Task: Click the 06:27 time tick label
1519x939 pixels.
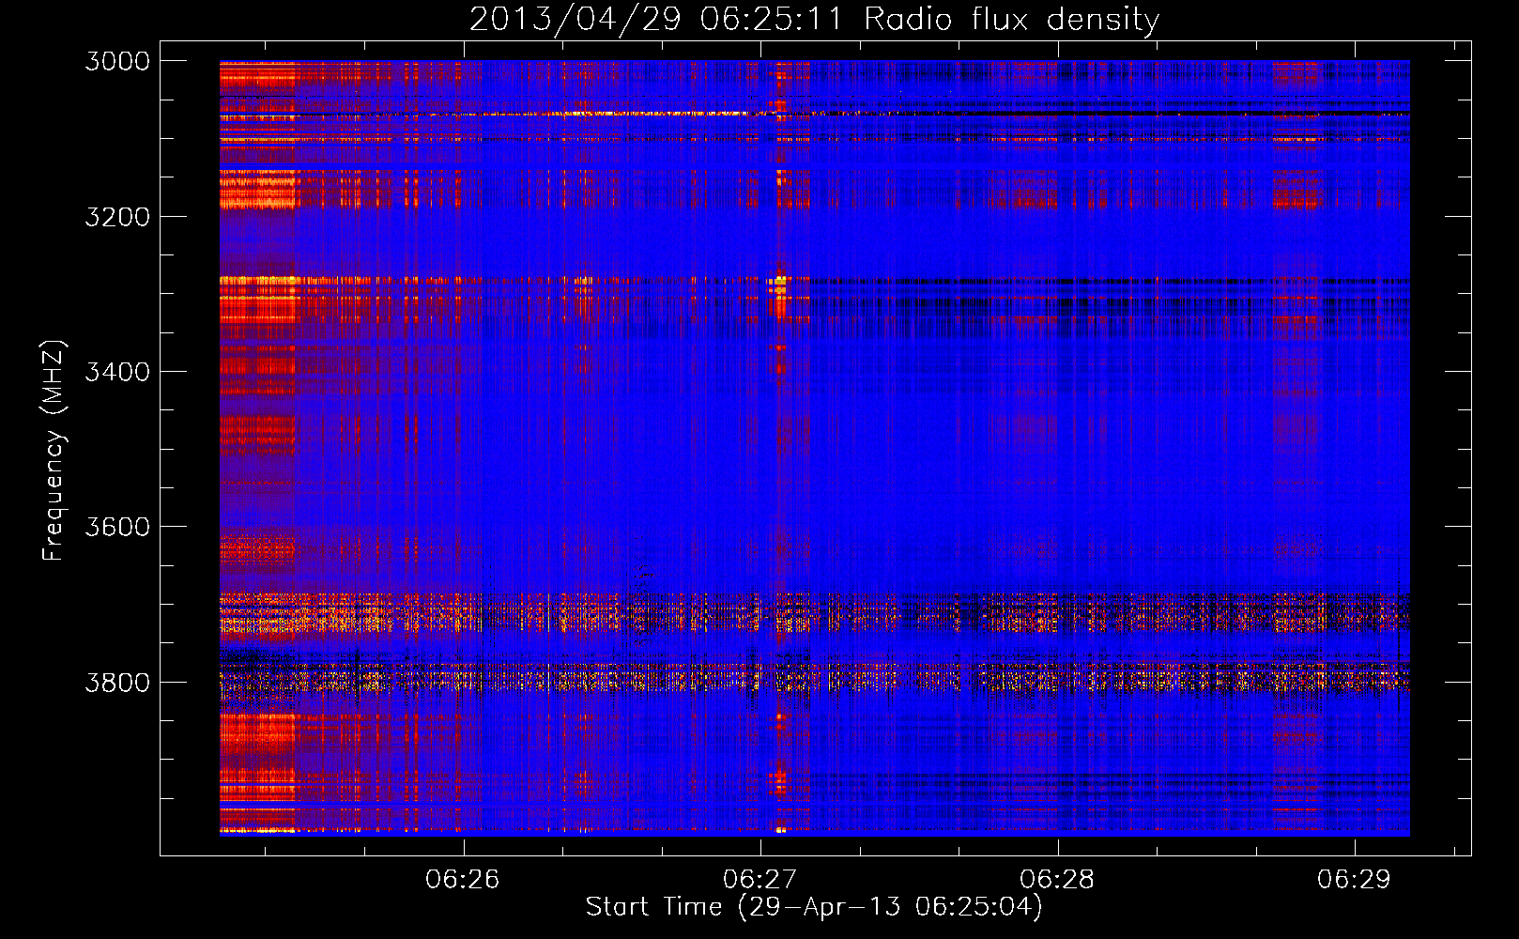Action: coord(759,880)
